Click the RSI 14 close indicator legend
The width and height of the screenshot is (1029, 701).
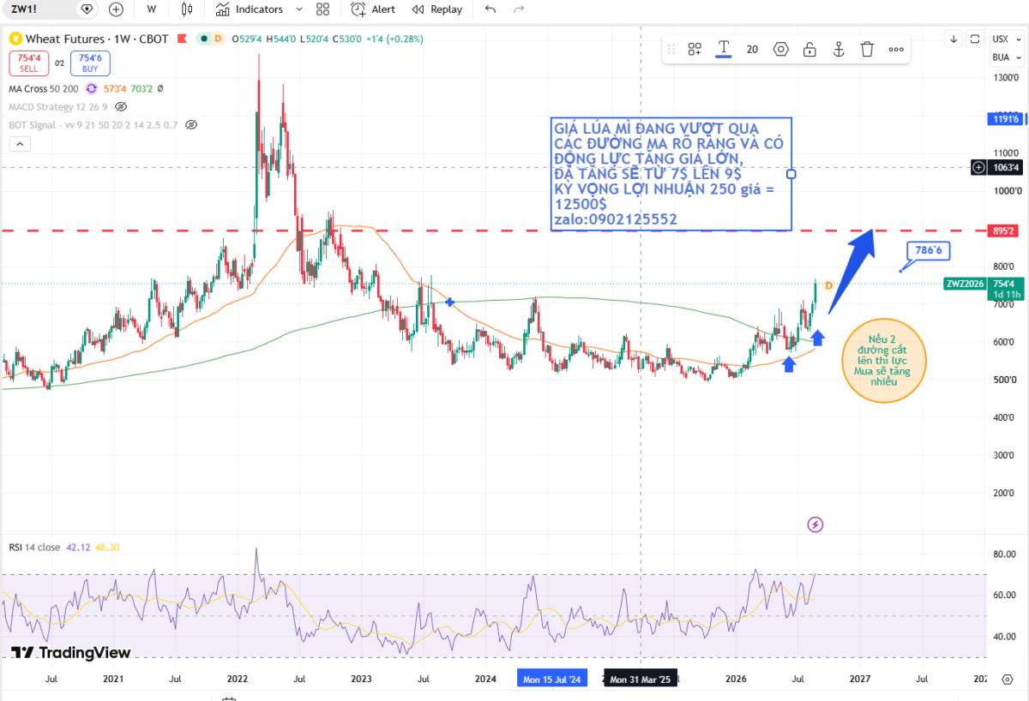[x=34, y=548]
